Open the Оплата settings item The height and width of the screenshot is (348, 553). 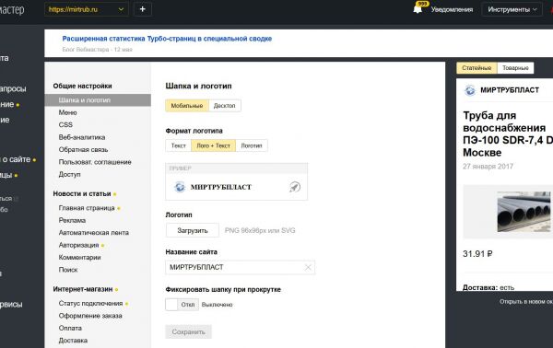point(70,328)
